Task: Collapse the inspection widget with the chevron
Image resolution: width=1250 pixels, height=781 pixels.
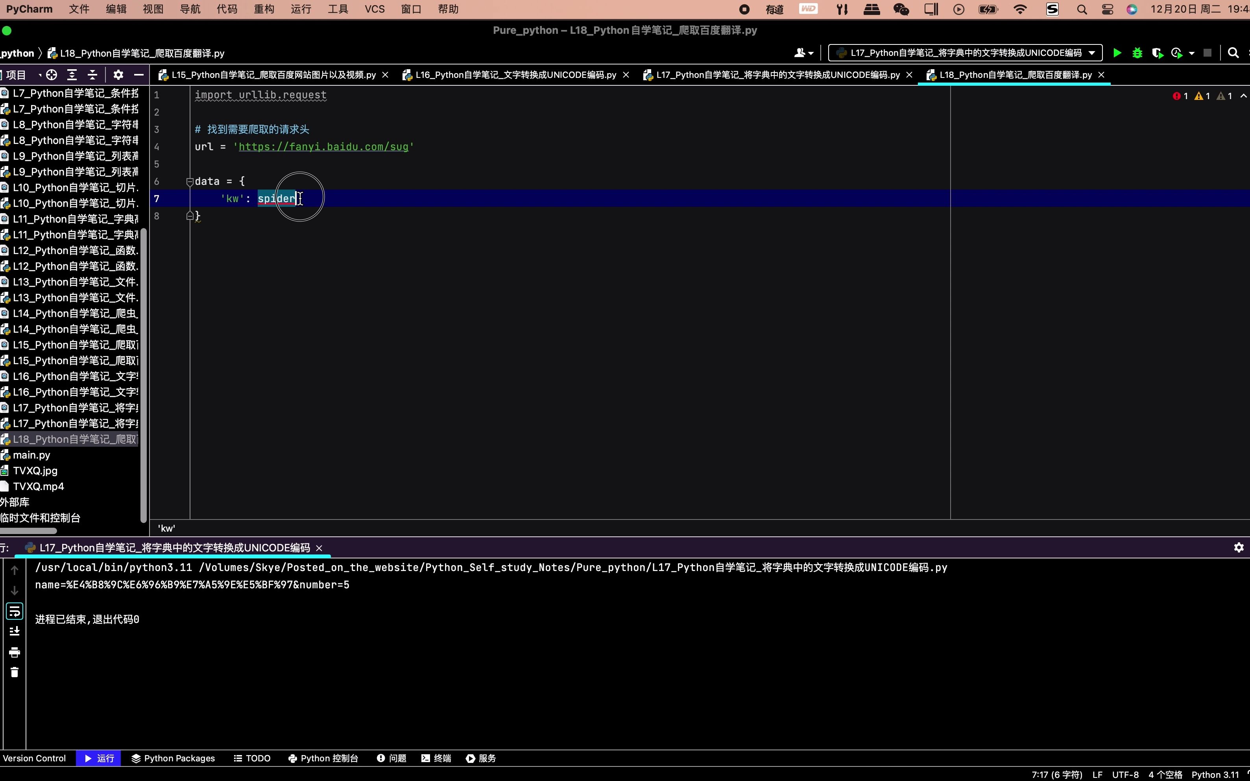Action: [1243, 96]
